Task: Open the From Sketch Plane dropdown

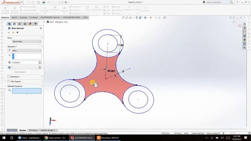Action: point(27,42)
